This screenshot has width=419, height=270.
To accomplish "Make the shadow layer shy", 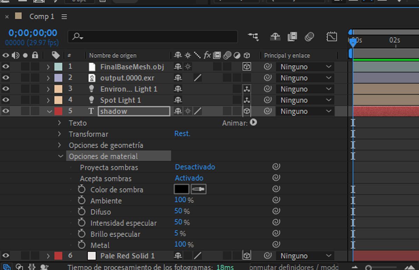I will point(178,111).
